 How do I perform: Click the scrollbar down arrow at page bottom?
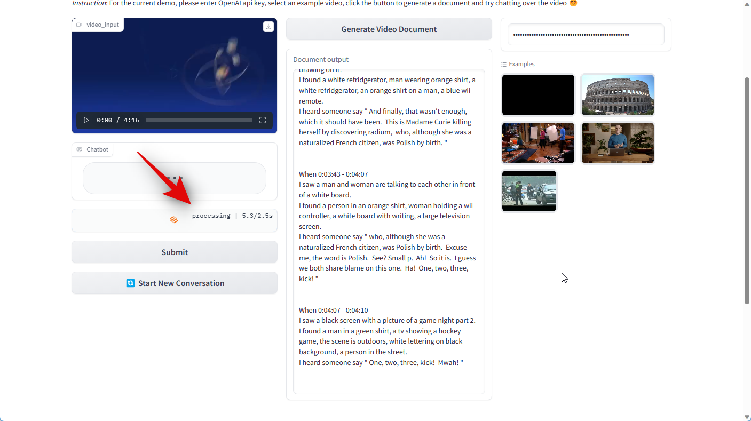pyautogui.click(x=747, y=417)
